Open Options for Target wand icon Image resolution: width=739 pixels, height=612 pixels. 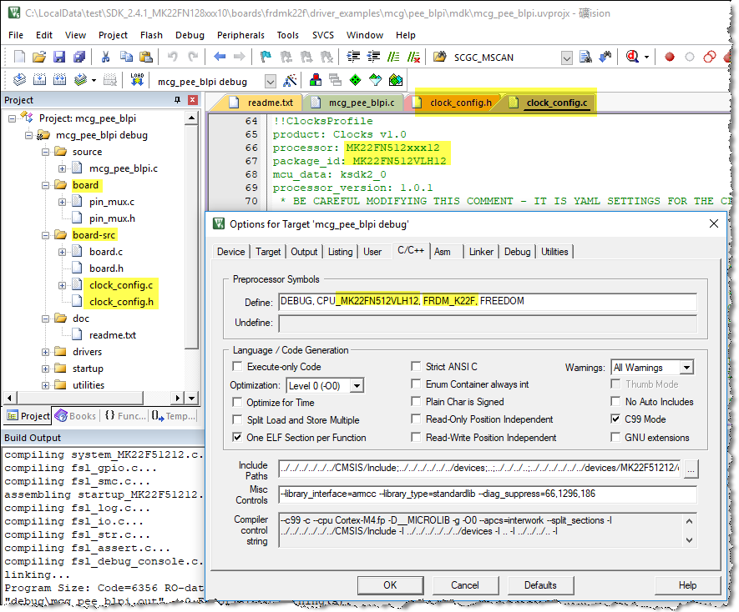(x=290, y=81)
